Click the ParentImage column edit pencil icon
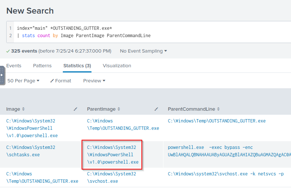The height and width of the screenshot is (189, 291). (157, 109)
